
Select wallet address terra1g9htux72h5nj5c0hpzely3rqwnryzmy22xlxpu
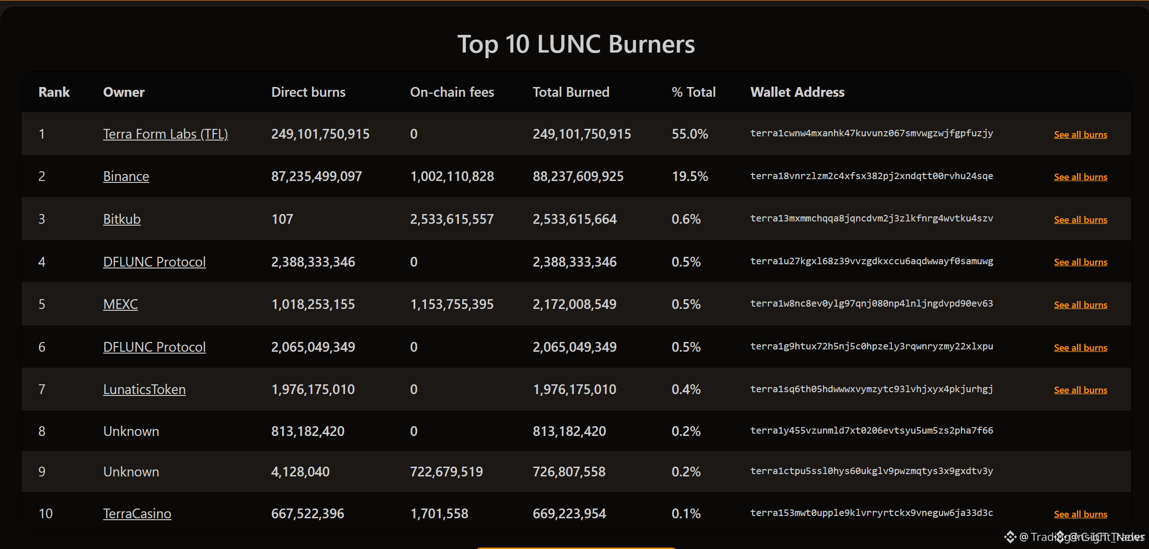872,347
